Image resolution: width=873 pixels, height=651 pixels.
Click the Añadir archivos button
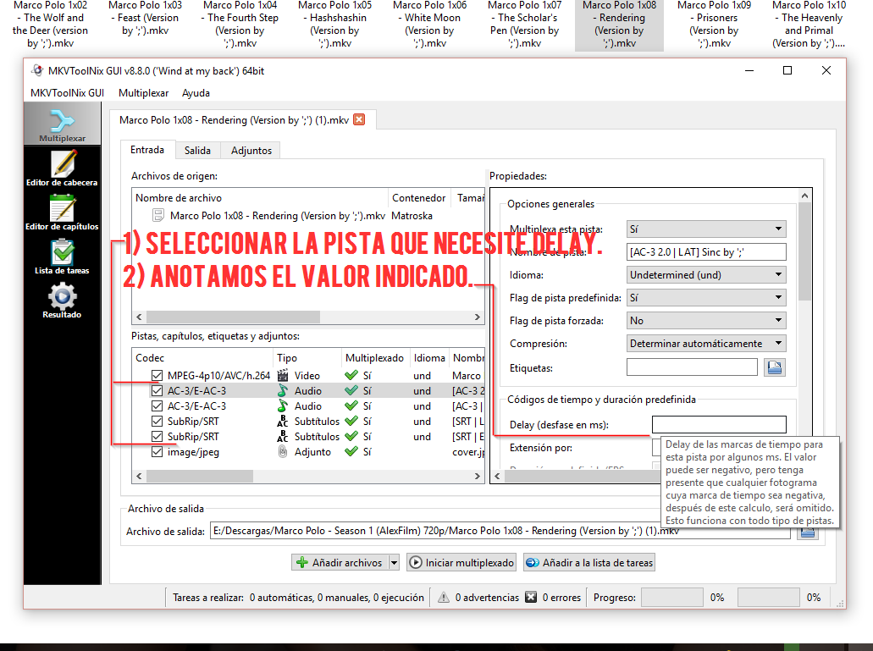coord(340,562)
